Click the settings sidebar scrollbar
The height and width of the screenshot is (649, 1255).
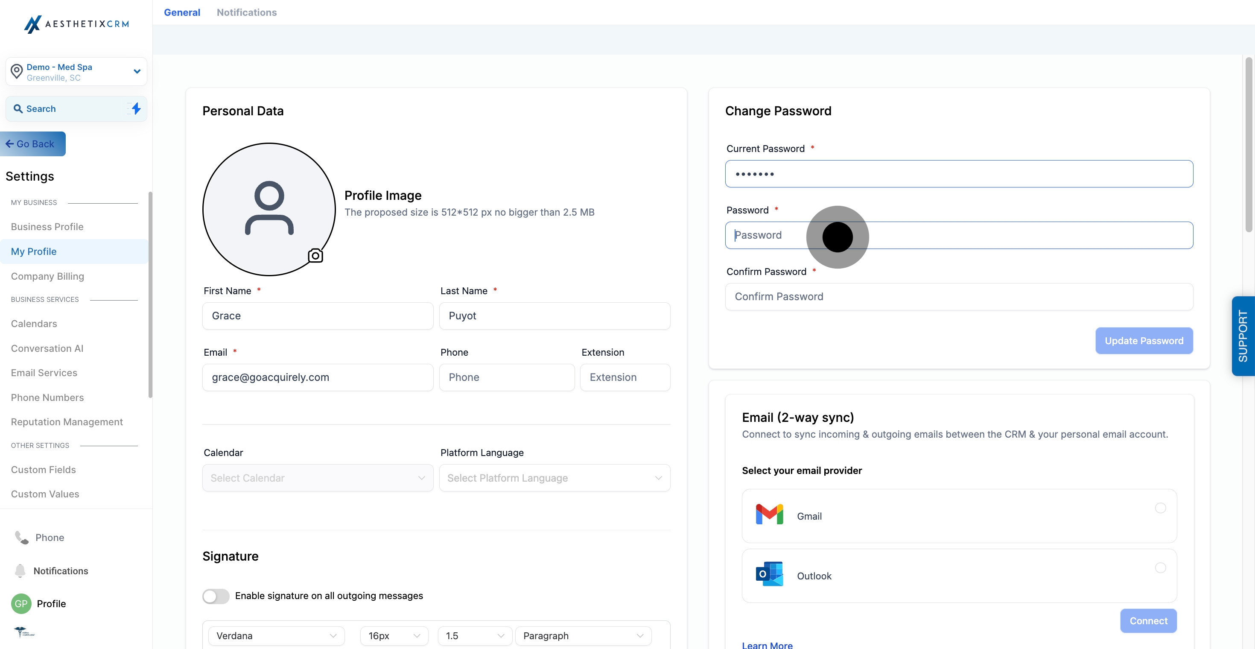(150, 294)
